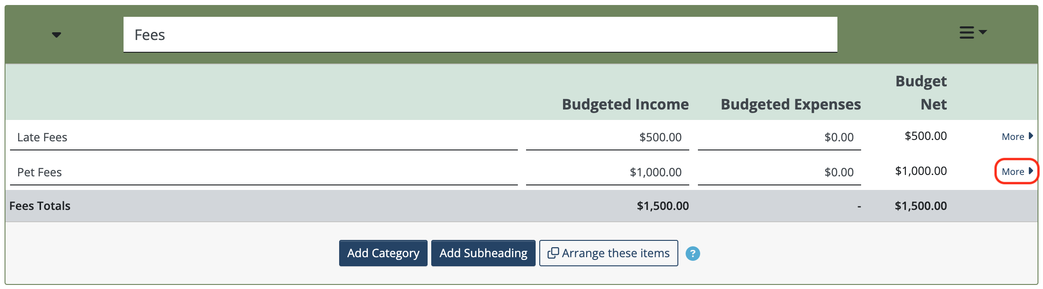
Task: Collapse the Fees section caret arrow
Action: tap(57, 35)
